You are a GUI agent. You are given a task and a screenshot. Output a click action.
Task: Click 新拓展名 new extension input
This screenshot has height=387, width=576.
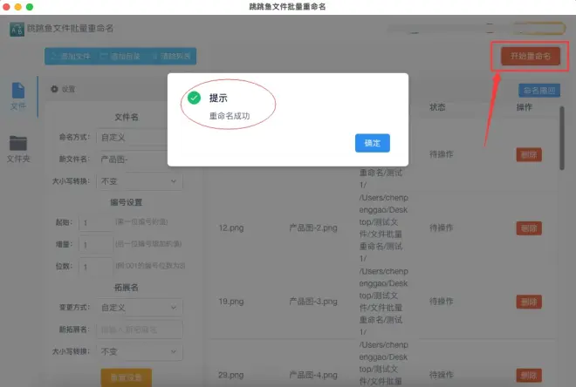tap(140, 329)
